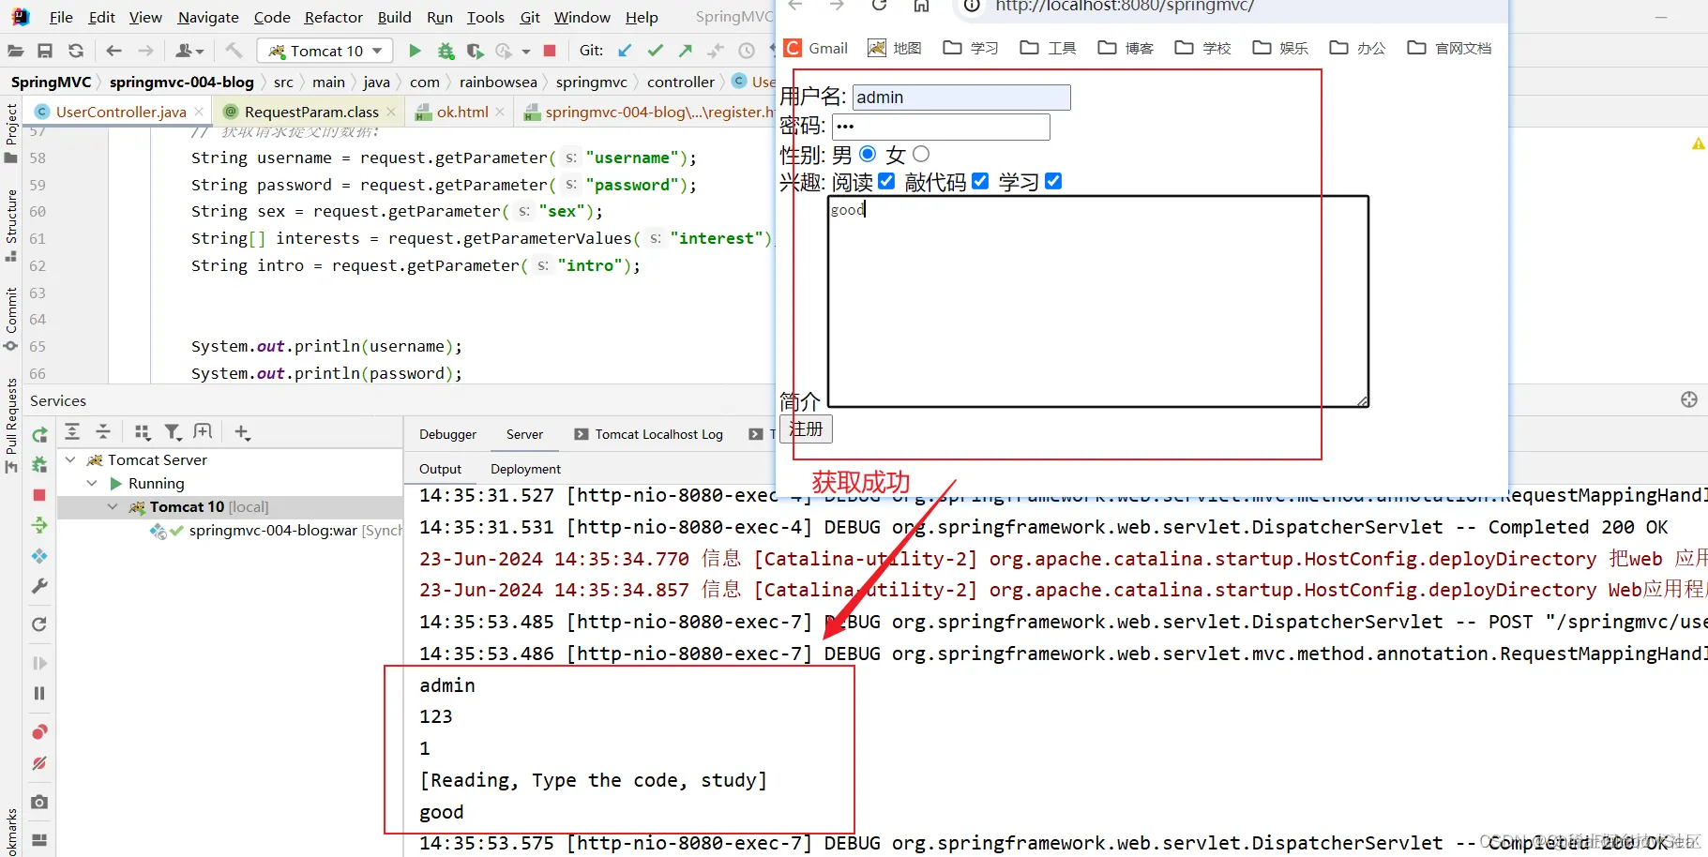The width and height of the screenshot is (1708, 857).
Task: Click Services panel options crosshair icon
Action: pyautogui.click(x=1689, y=399)
